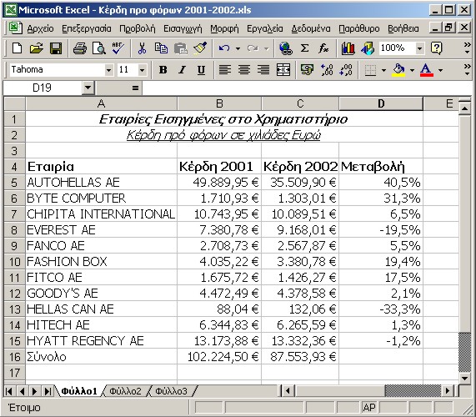Open the zoom 100% dropdown

419,48
